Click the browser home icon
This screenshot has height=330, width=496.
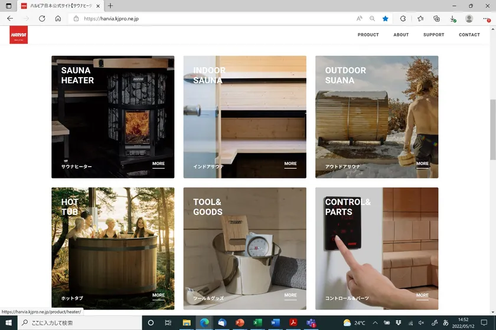(x=58, y=19)
